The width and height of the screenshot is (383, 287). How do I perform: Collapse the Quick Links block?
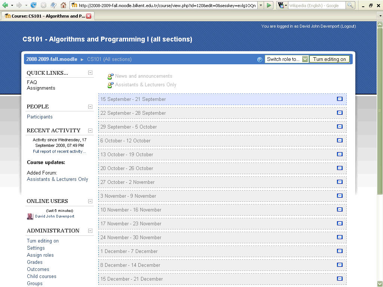(x=91, y=73)
